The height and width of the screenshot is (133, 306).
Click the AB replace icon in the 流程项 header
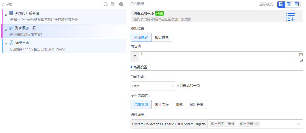coord(113,4)
